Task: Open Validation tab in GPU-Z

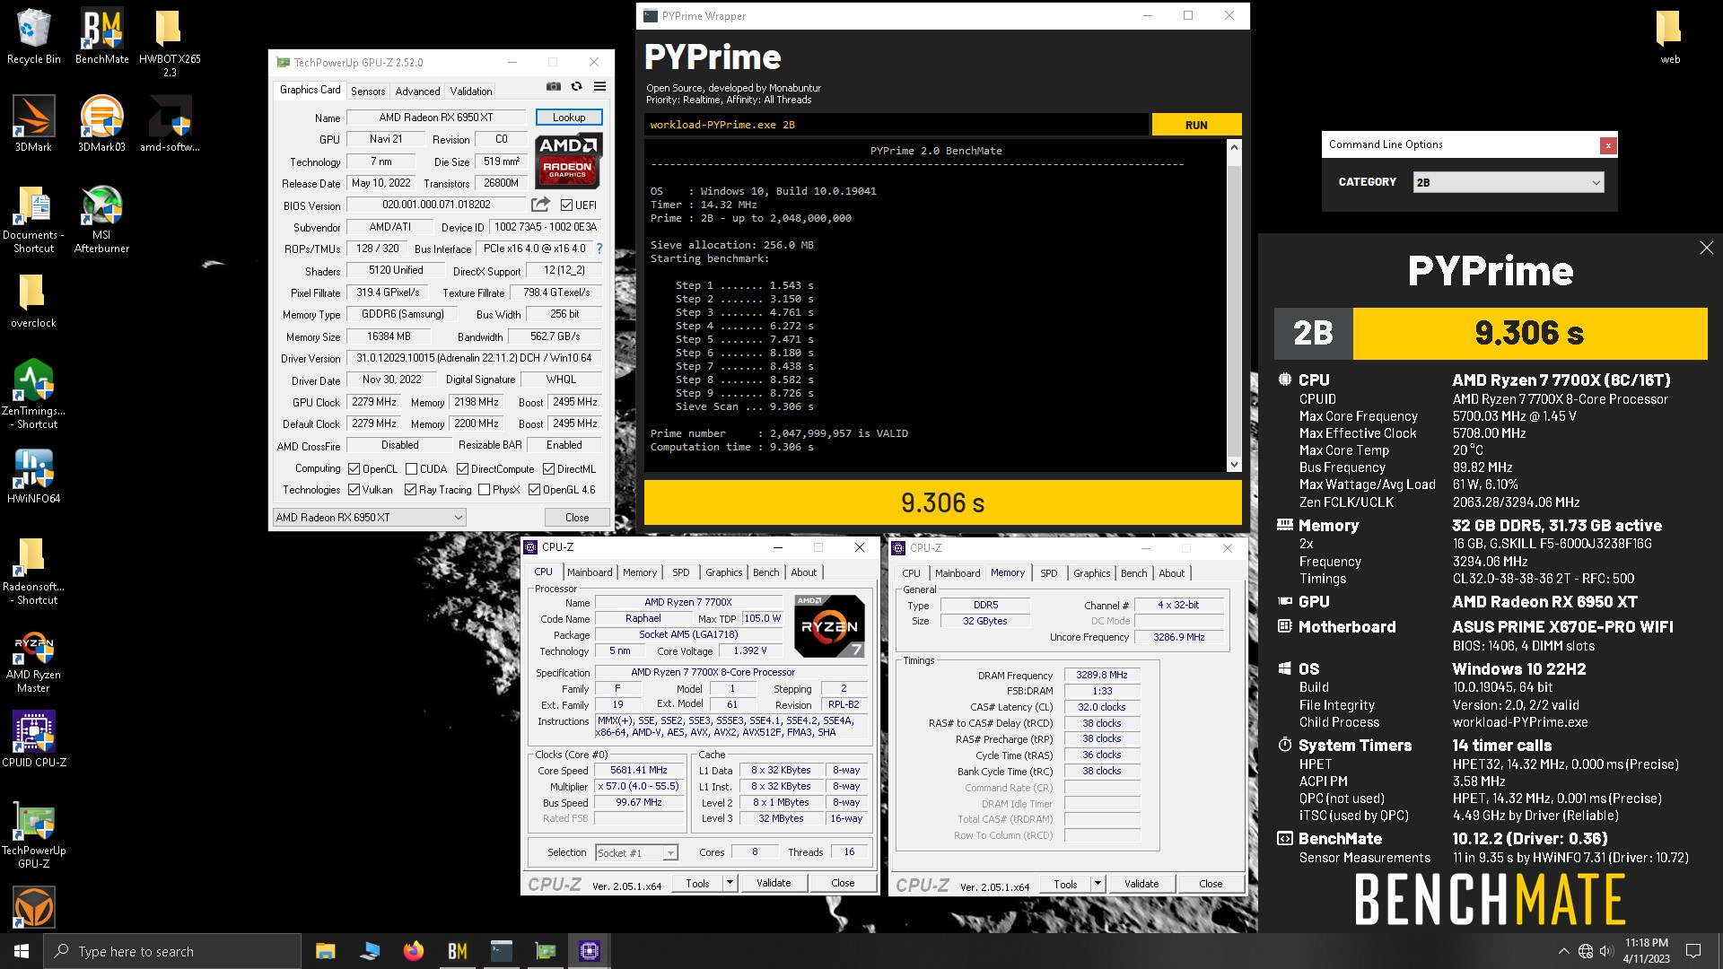Action: point(471,92)
